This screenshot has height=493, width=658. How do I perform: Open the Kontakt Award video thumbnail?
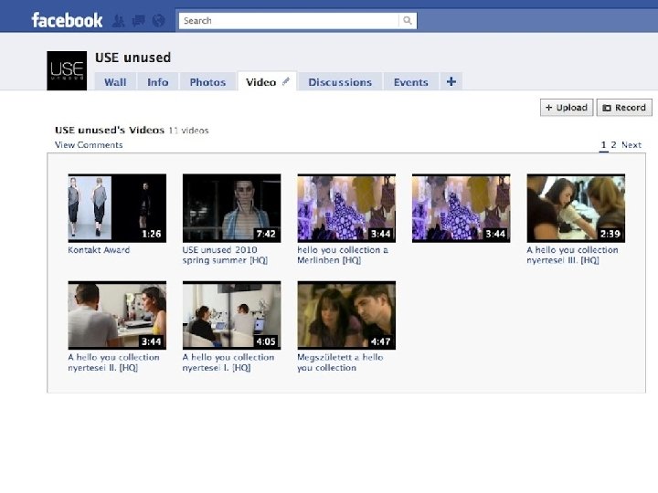click(x=117, y=208)
